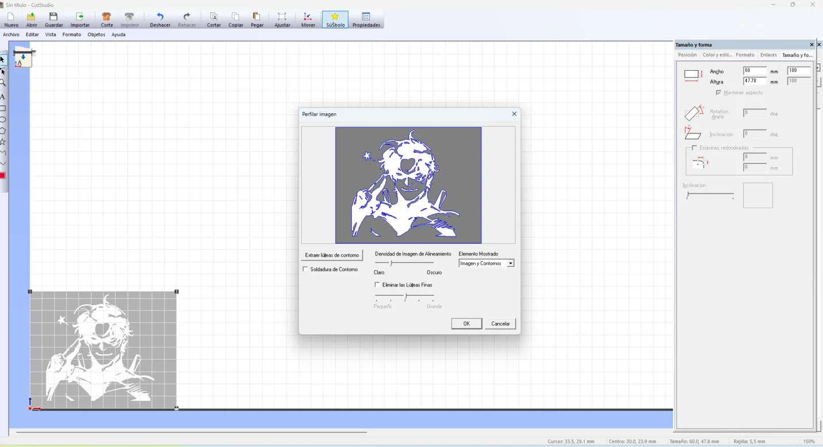Undo the last action with Deshacer
823x447 pixels.
[160, 20]
